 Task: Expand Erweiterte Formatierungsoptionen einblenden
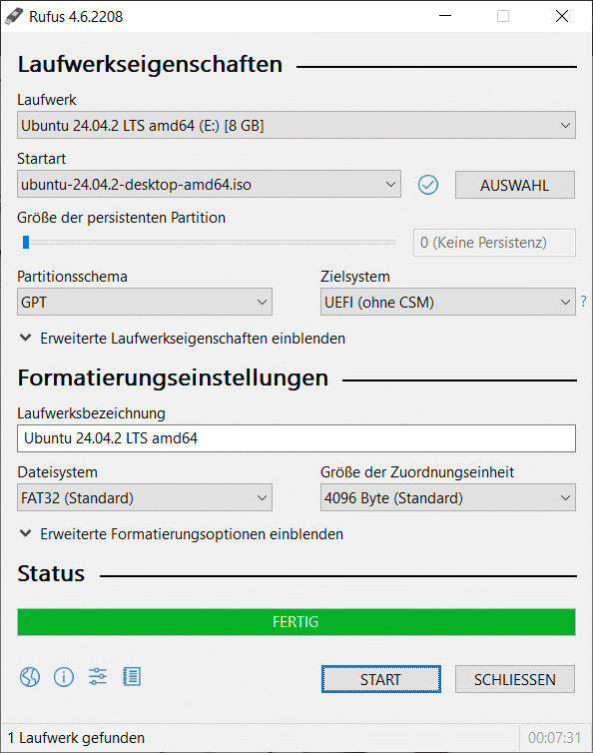pyautogui.click(x=182, y=534)
